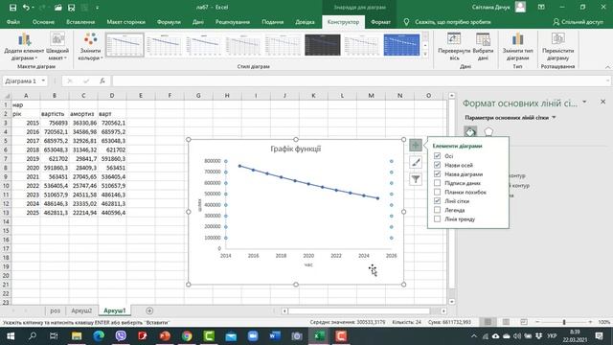Click the insert function fx icon
This screenshot has height=345, width=613.
click(x=102, y=80)
